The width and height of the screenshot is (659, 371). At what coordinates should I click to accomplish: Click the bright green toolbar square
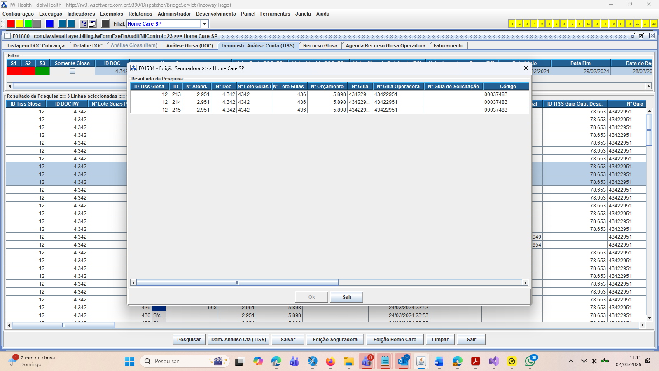[28, 24]
